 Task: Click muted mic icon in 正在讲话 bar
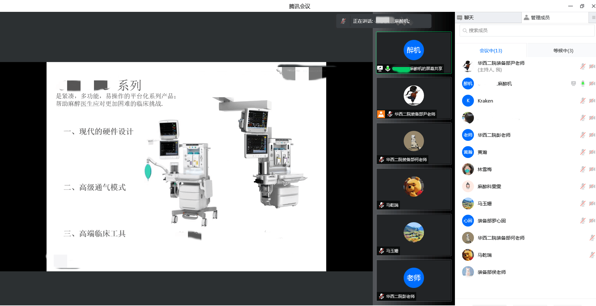click(343, 21)
